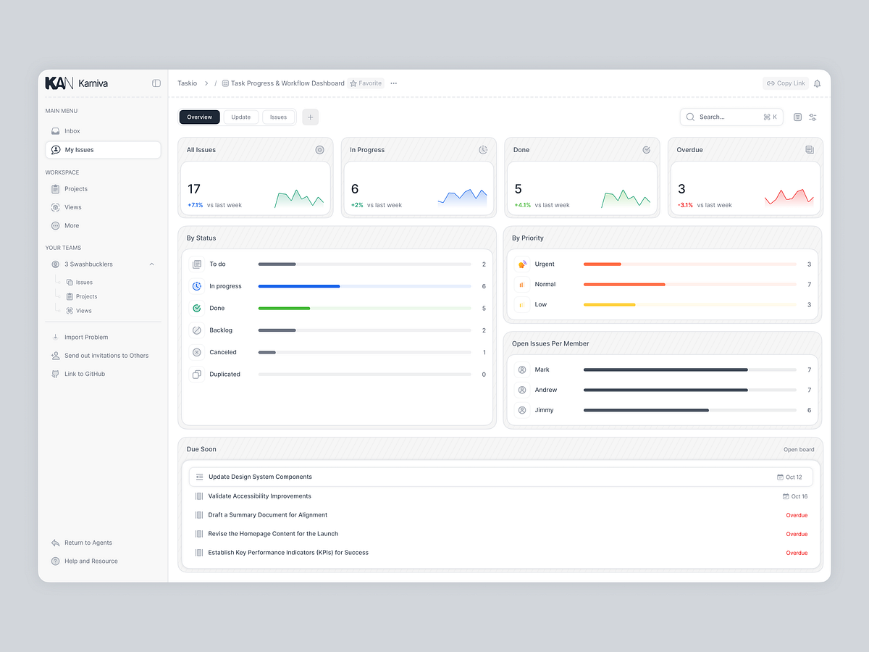
Task: Click the Urgent priority icon
Action: pyautogui.click(x=521, y=264)
